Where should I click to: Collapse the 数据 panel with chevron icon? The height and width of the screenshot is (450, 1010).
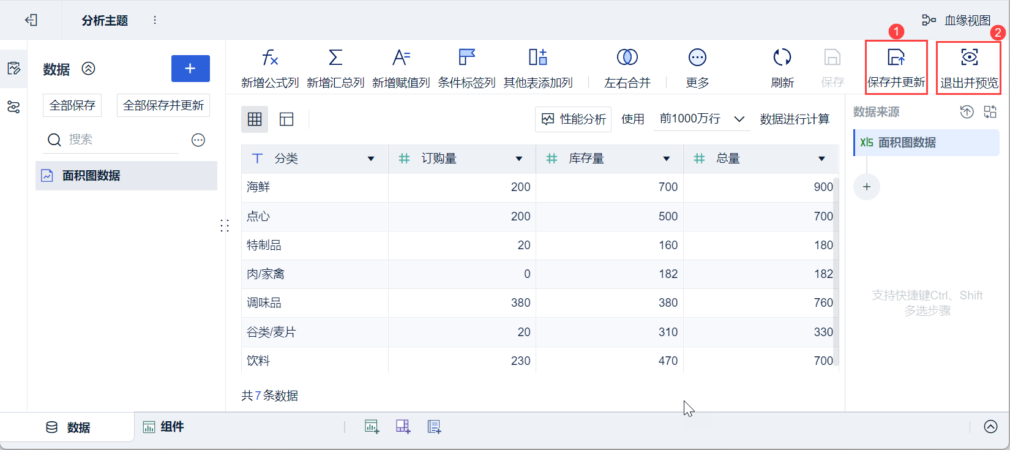(x=89, y=69)
